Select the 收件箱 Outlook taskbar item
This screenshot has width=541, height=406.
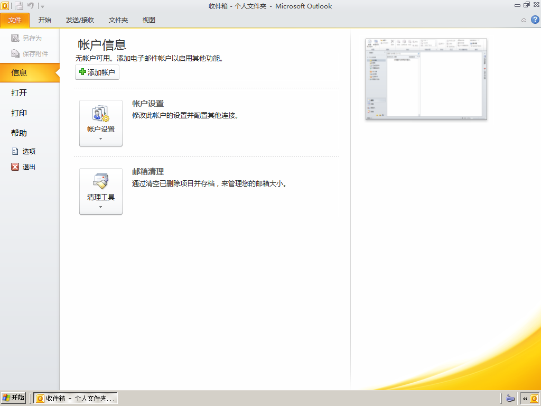[76, 399]
